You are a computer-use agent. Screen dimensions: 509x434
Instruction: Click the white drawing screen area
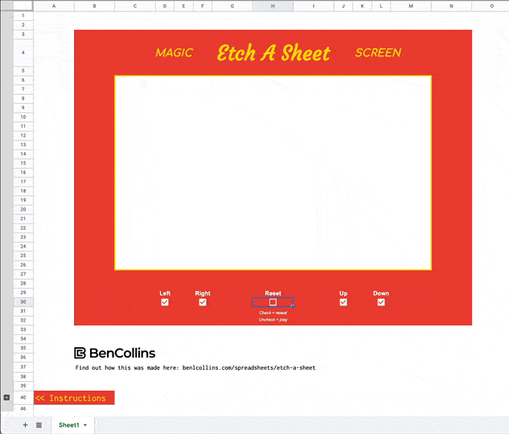click(273, 173)
